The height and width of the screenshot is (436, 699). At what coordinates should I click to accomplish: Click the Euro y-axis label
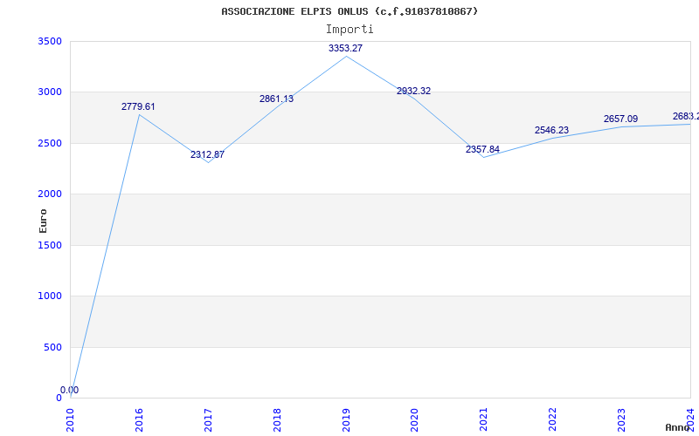click(43, 221)
